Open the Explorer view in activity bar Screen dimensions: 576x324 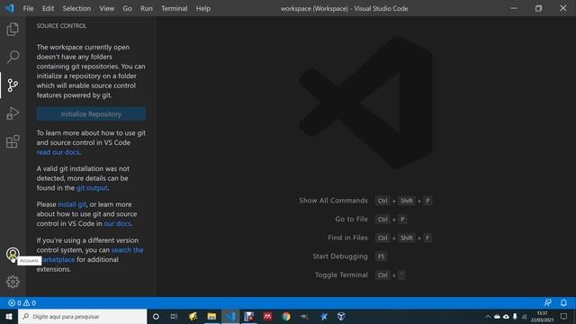click(x=13, y=29)
